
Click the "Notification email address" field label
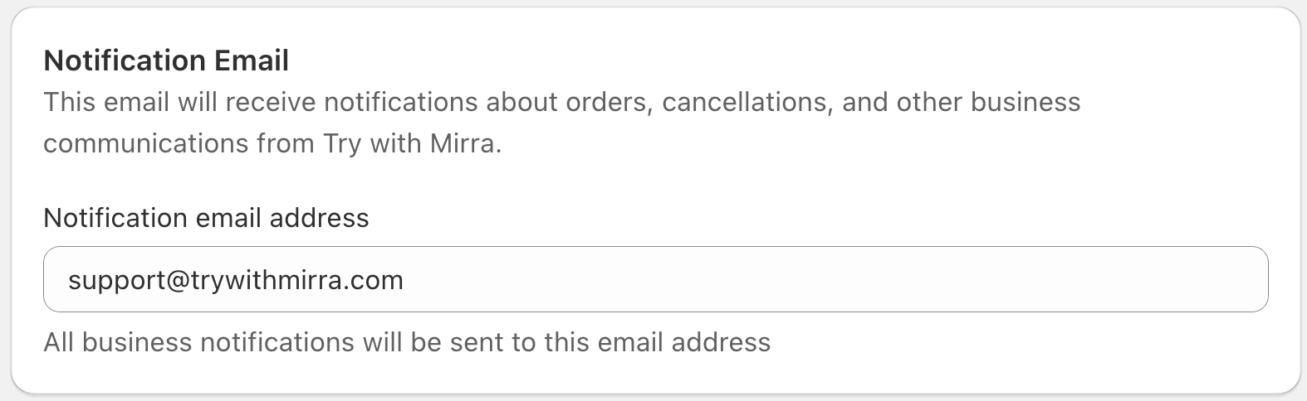(x=206, y=218)
